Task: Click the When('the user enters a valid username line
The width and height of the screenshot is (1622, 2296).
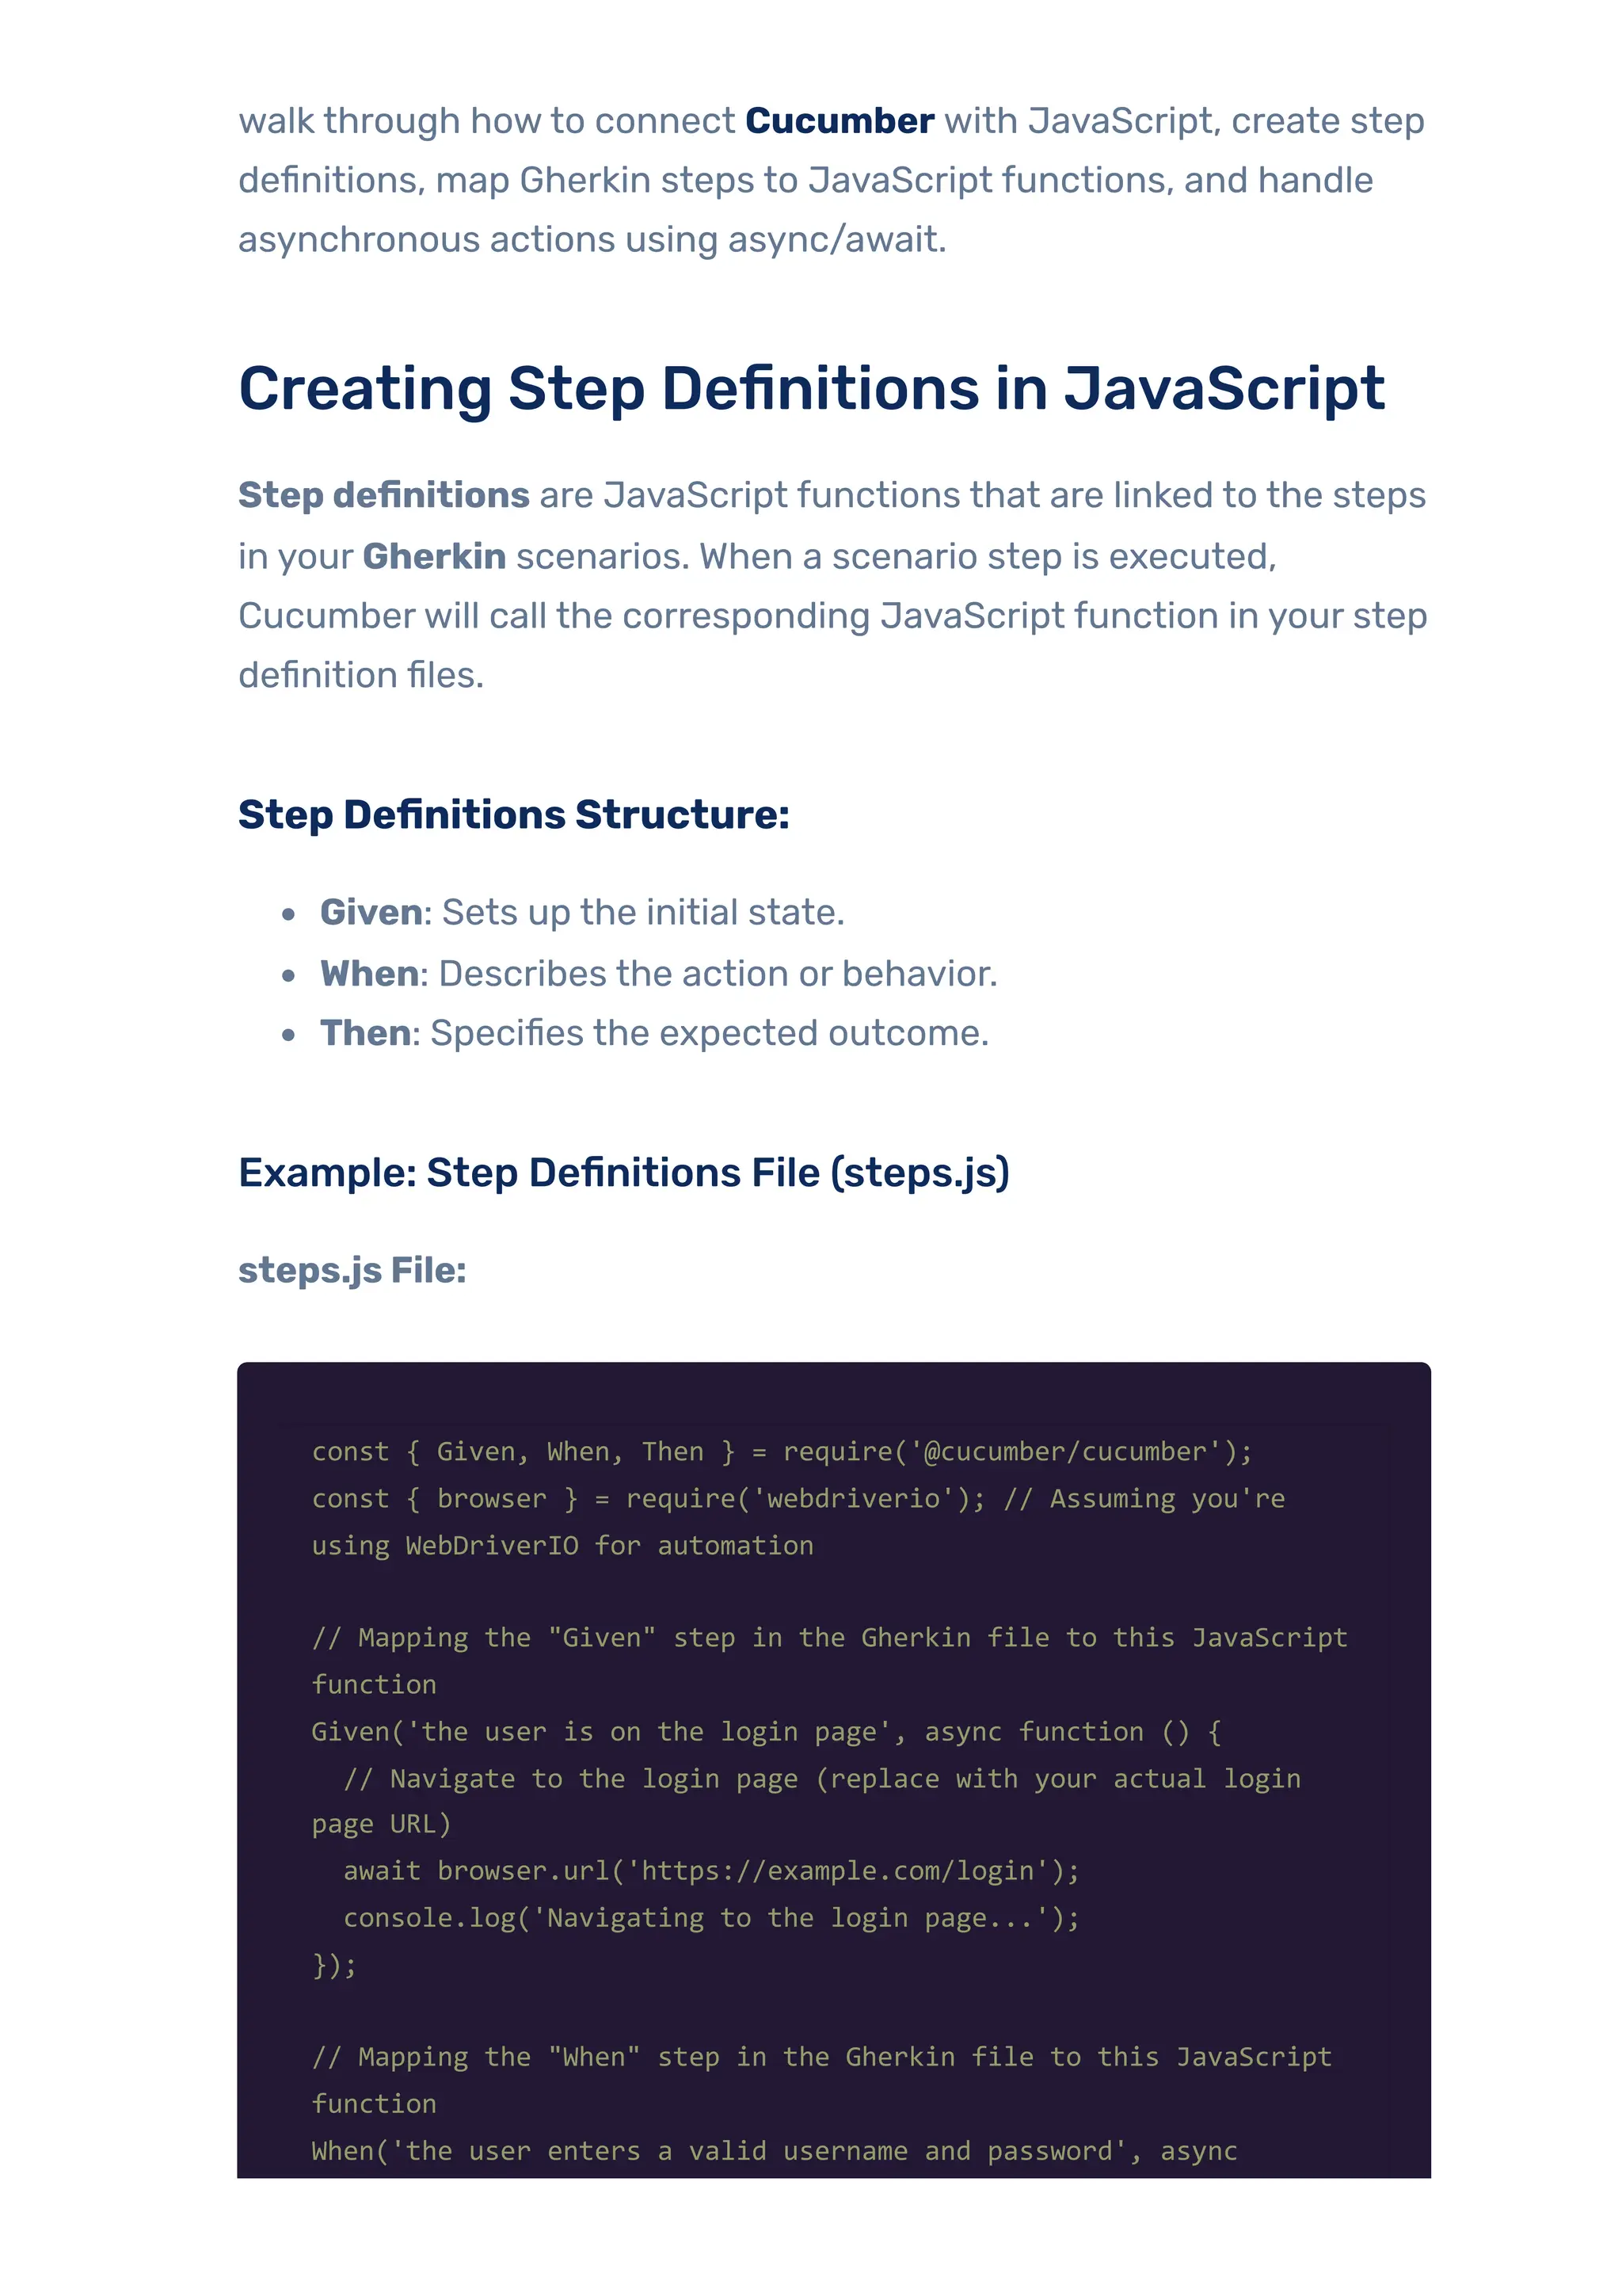Action: 774,2150
